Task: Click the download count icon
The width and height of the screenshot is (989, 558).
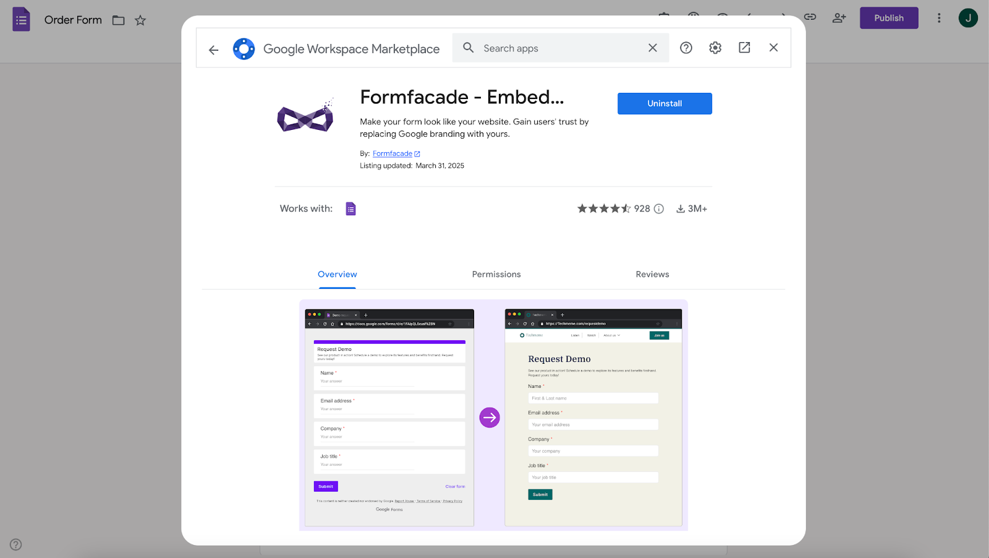Action: pyautogui.click(x=680, y=208)
